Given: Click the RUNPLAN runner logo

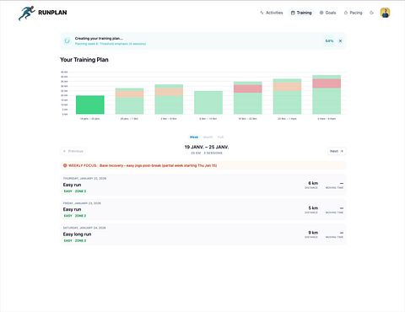Looking at the screenshot, I should [x=27, y=13].
